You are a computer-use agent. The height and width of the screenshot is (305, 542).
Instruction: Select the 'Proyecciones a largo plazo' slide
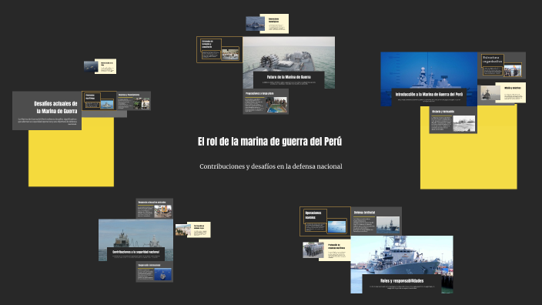click(x=266, y=102)
